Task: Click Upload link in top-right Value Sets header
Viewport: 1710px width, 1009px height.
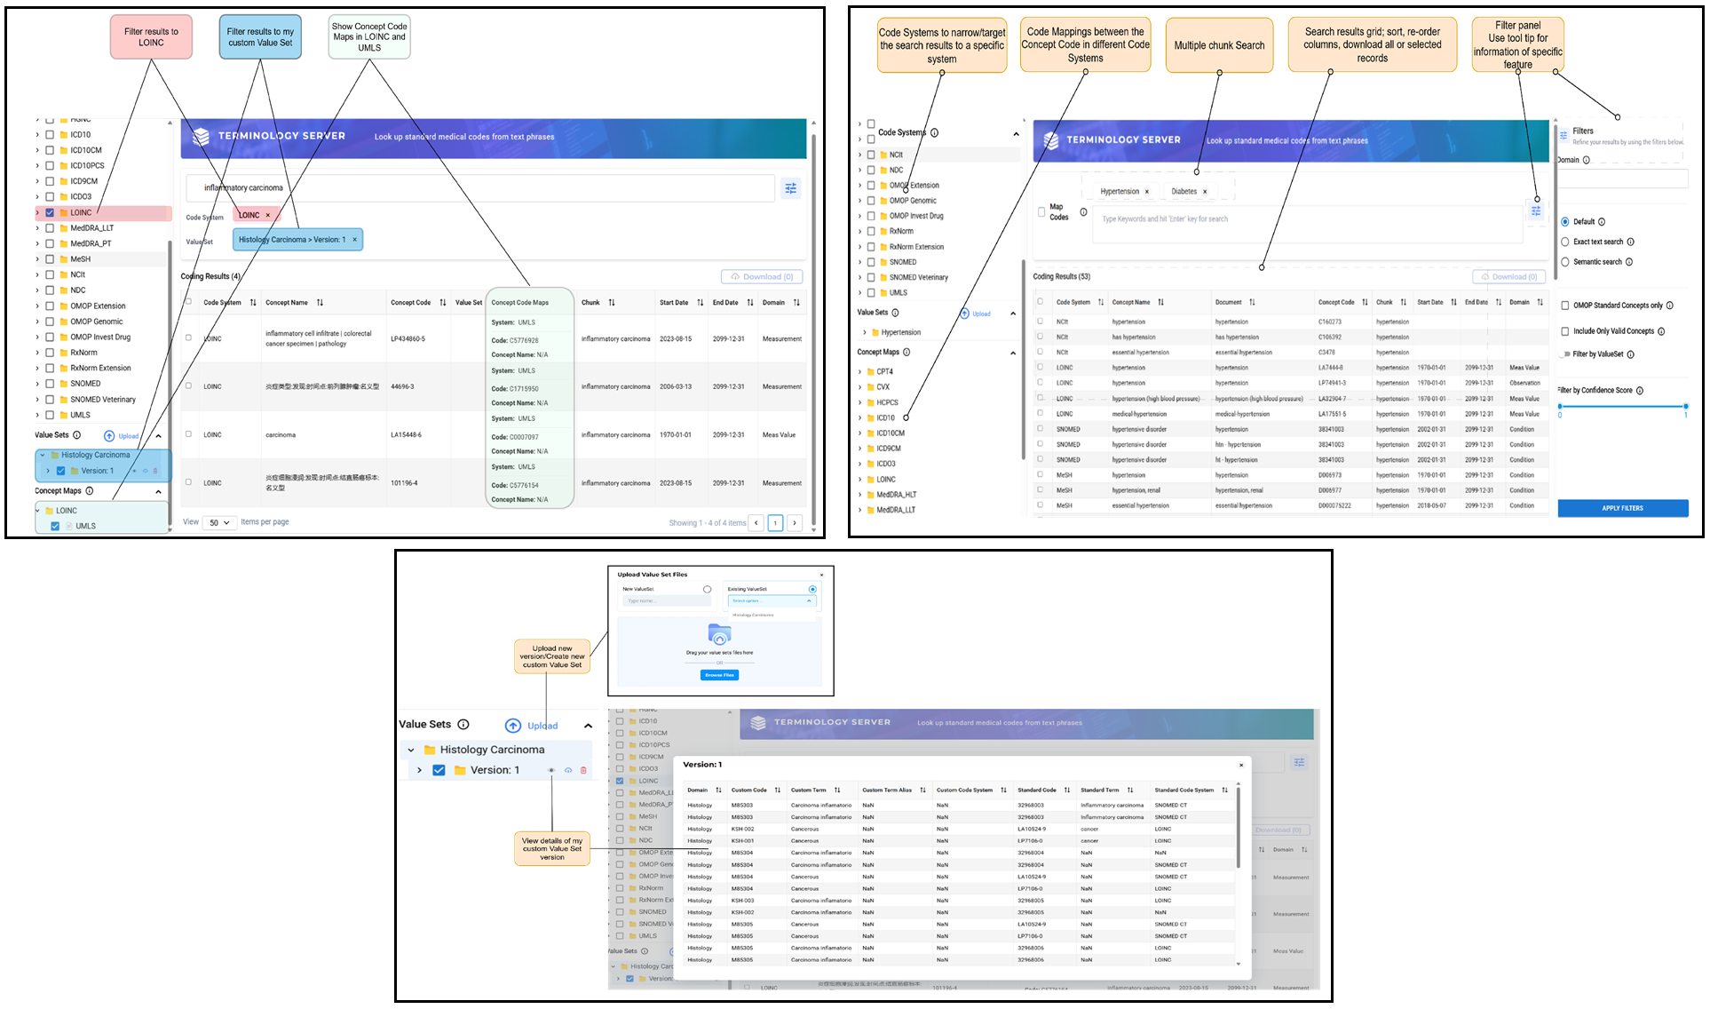Action: tap(981, 314)
